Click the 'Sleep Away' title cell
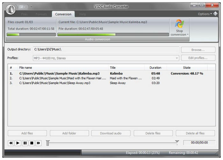The width and height of the screenshot is (223, 160). coord(118,83)
